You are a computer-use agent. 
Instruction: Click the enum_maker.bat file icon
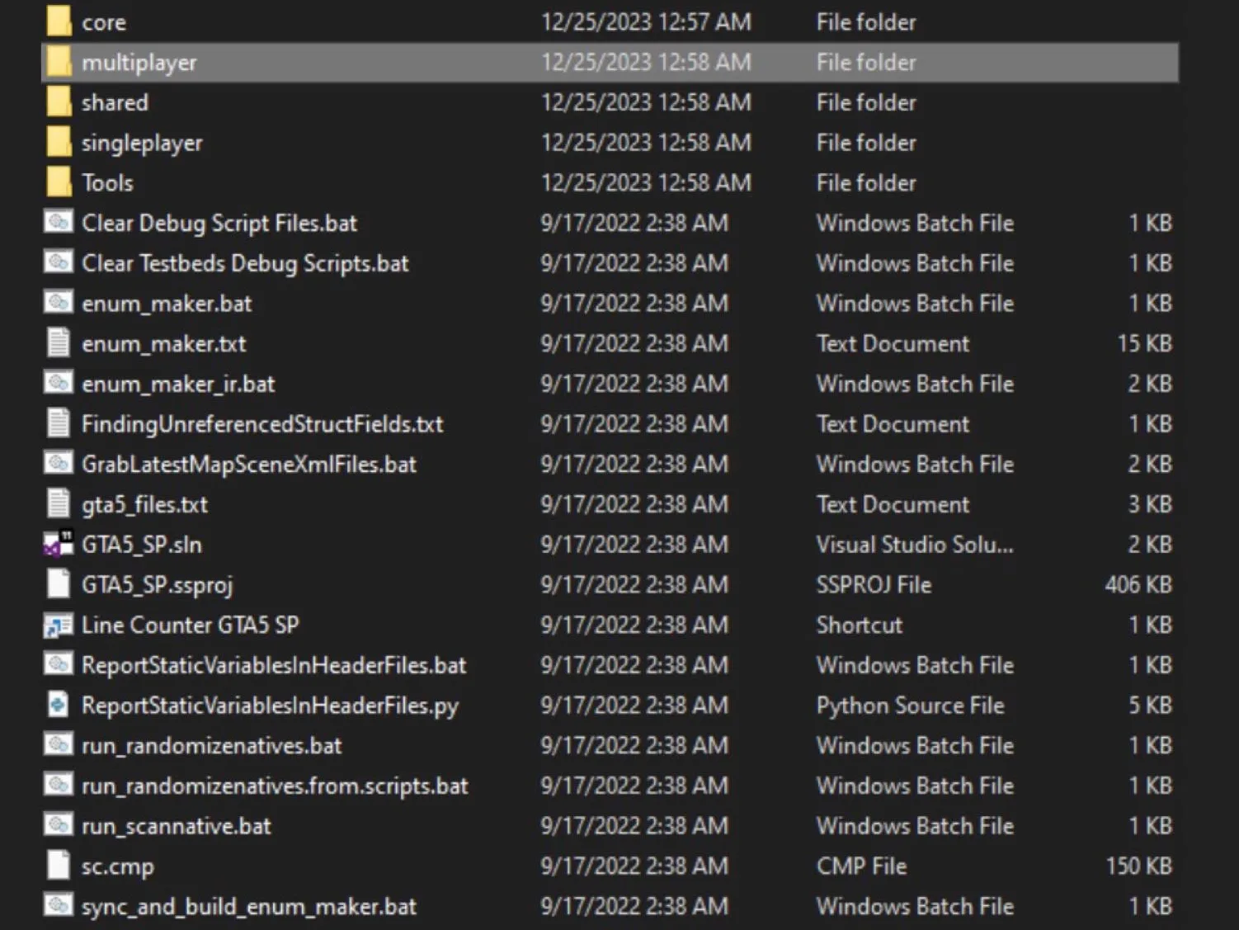coord(59,303)
